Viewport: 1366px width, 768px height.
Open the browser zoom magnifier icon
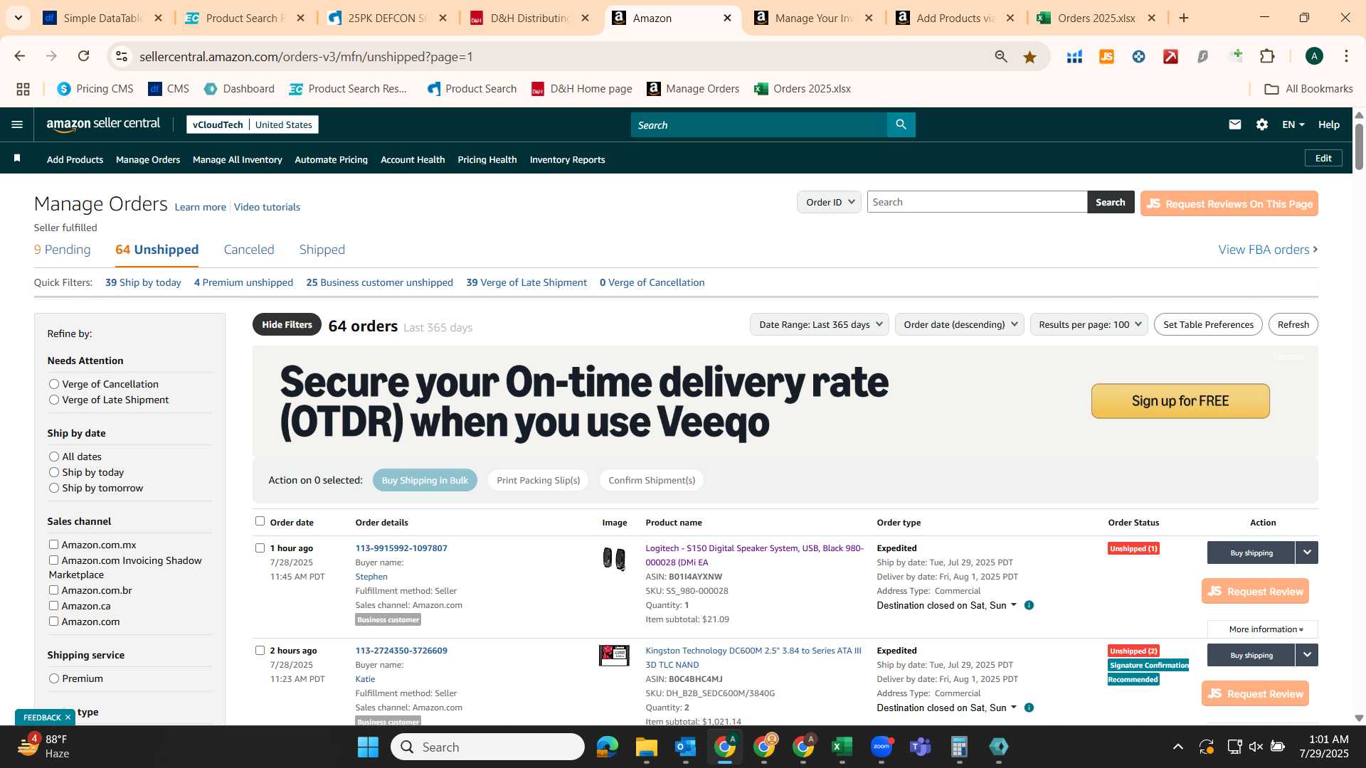1001,57
